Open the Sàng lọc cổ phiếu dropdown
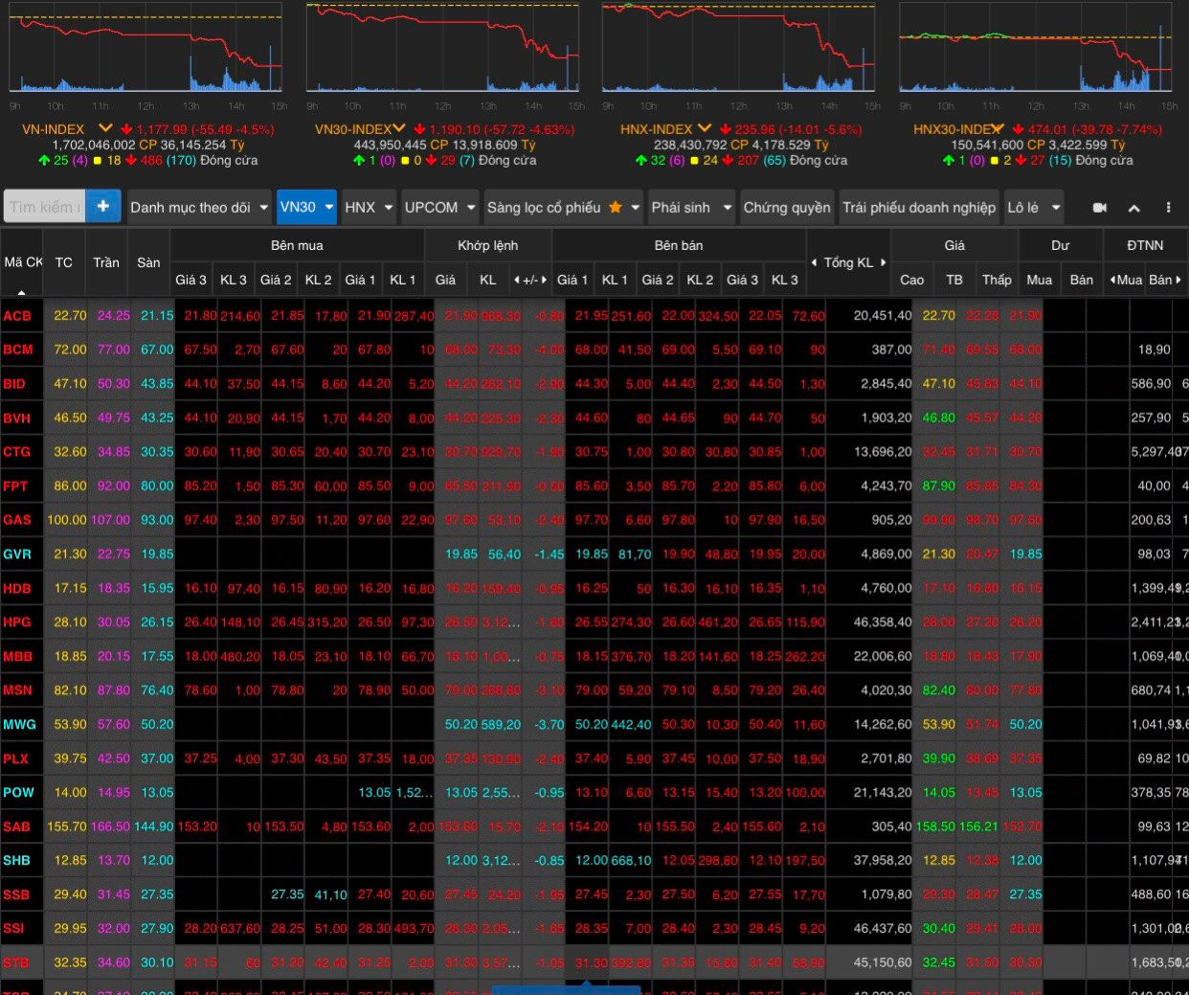 pos(563,207)
